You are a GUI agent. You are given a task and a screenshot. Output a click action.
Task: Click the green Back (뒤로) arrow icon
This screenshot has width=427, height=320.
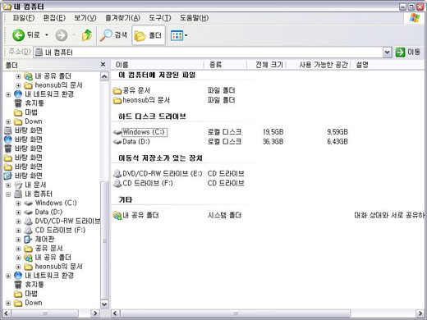point(18,35)
